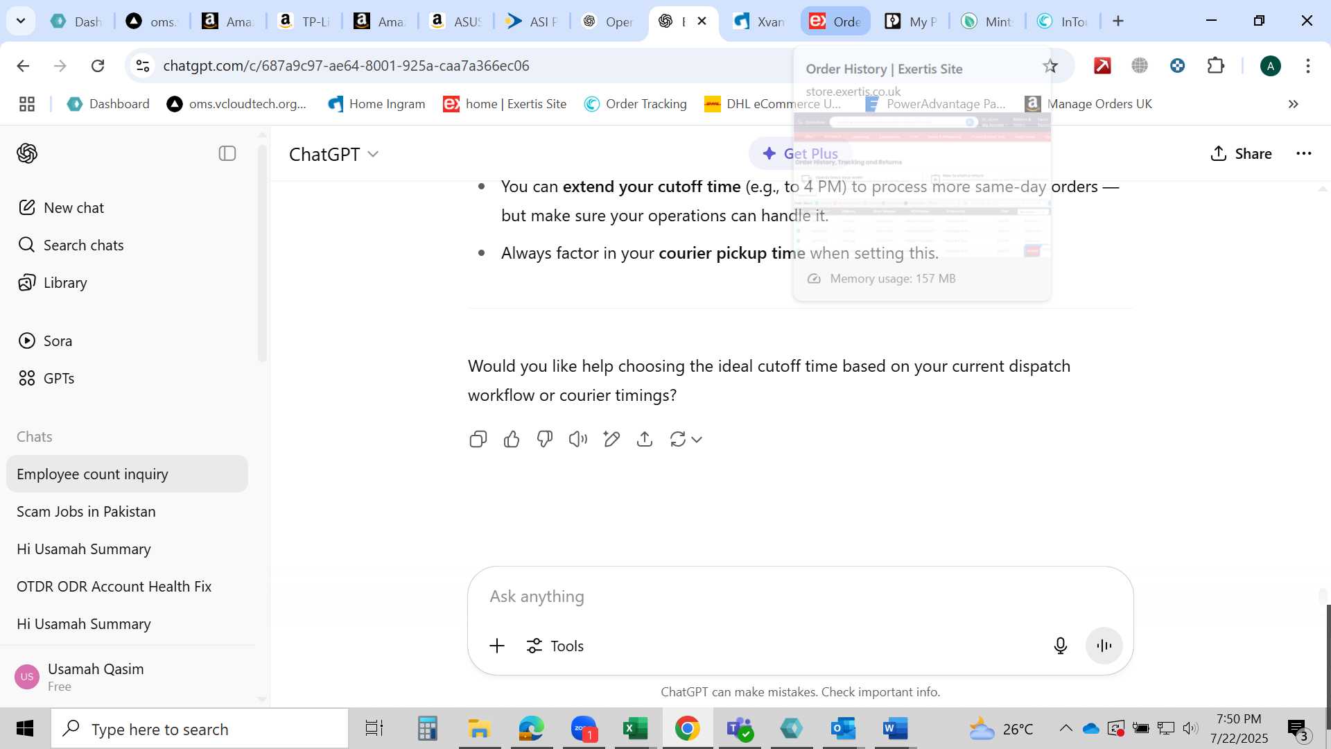Open Excel from the taskbar
1331x749 pixels.
tap(634, 729)
